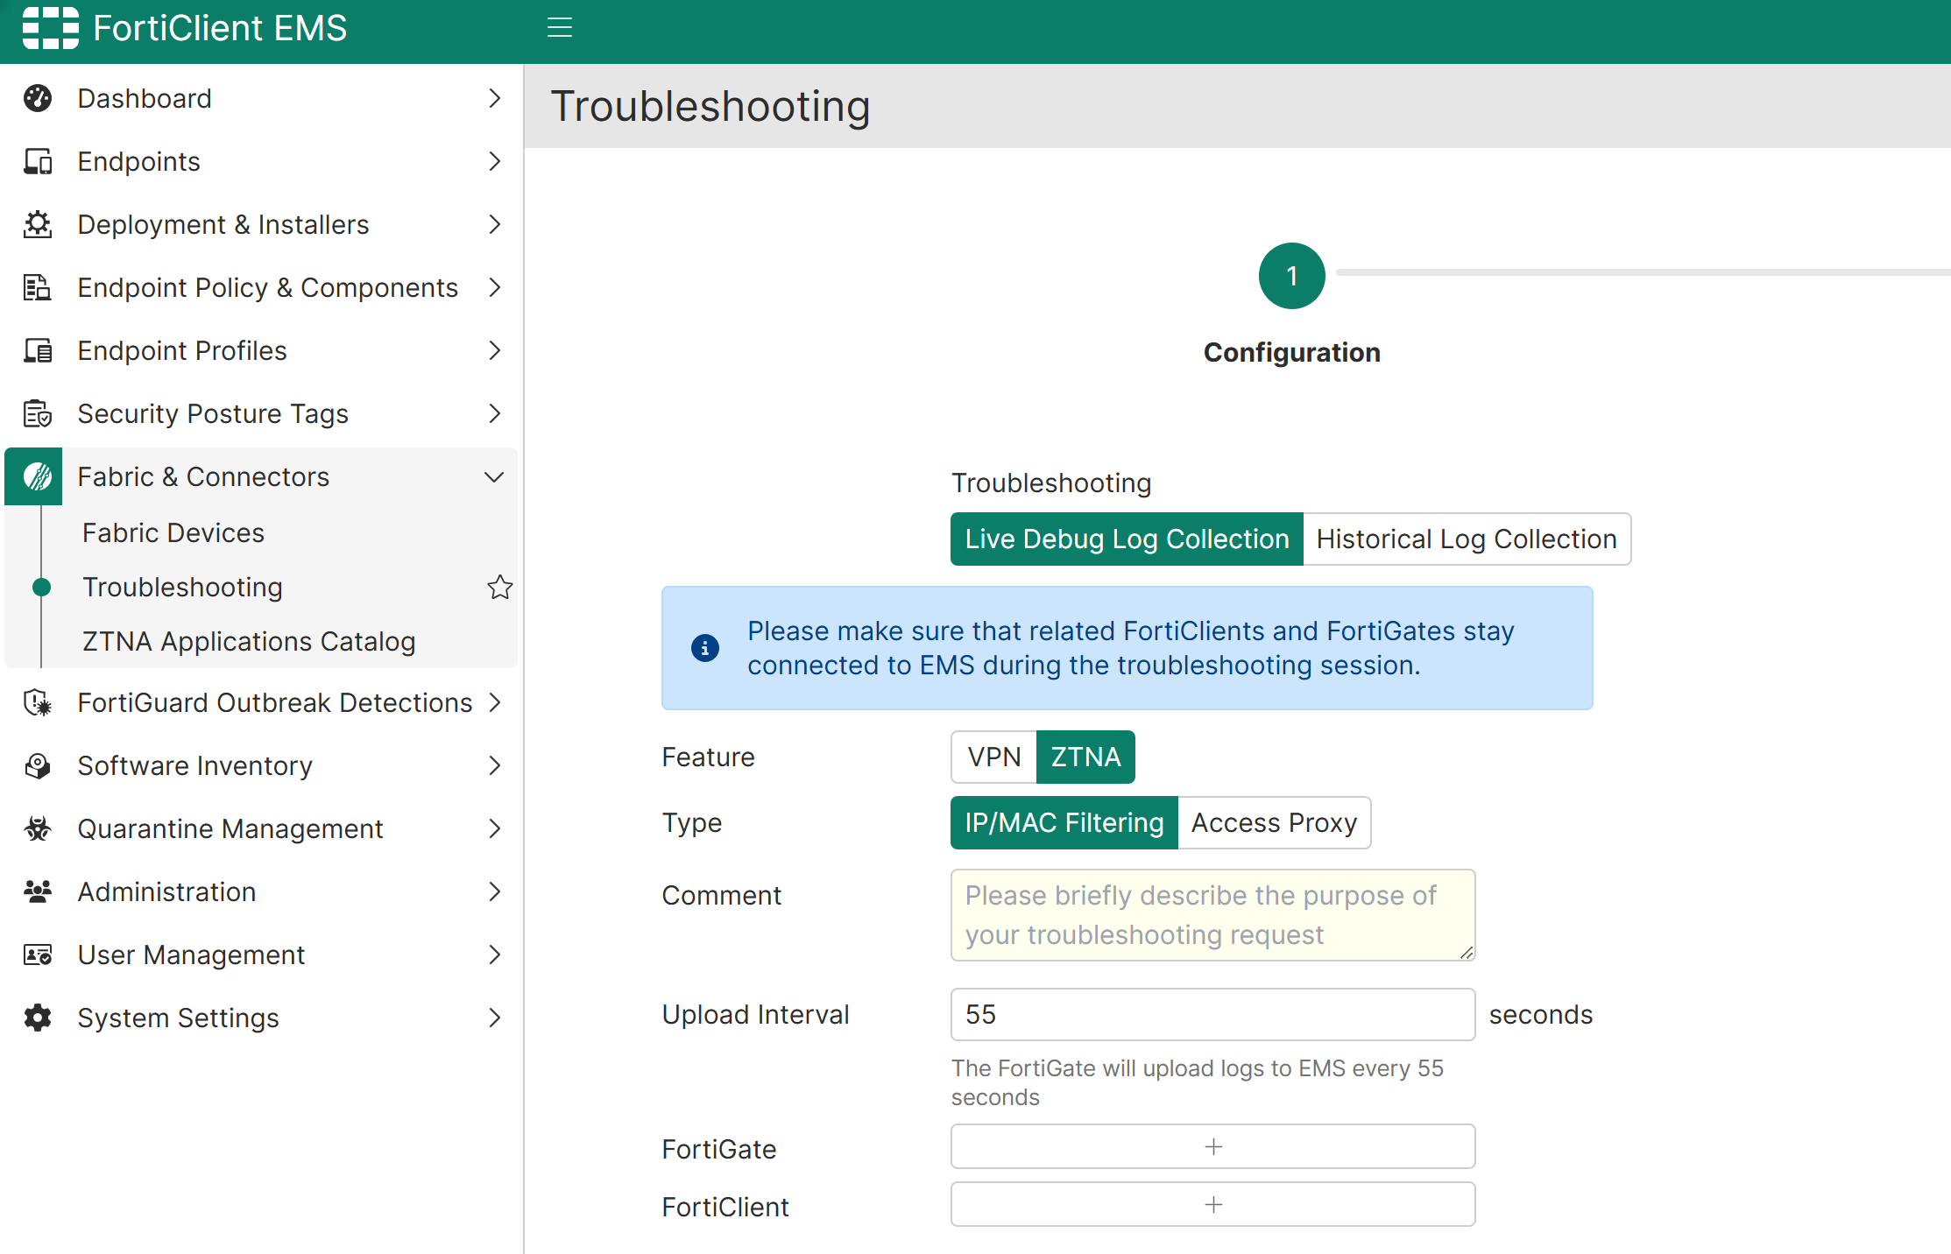Click the FortiClient EMS logo icon
Screen dimensions: 1951x1254
(50, 28)
